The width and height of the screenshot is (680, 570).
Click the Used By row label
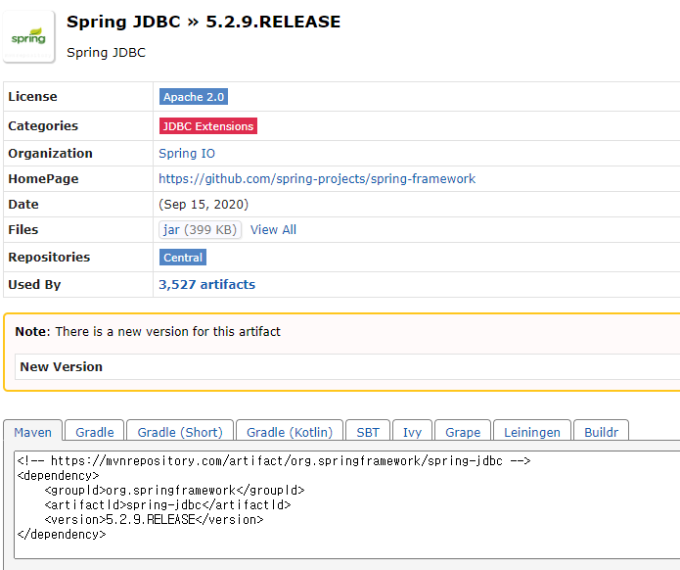pyautogui.click(x=34, y=284)
